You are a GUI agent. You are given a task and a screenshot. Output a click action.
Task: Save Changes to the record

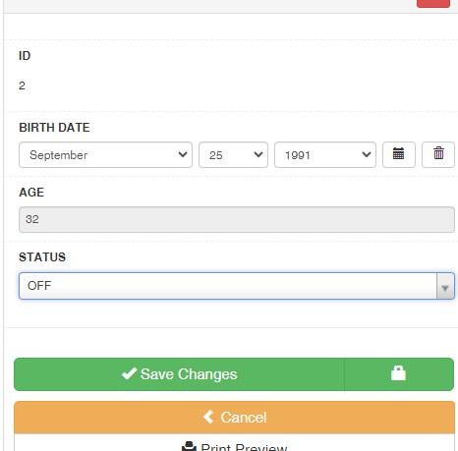click(179, 374)
